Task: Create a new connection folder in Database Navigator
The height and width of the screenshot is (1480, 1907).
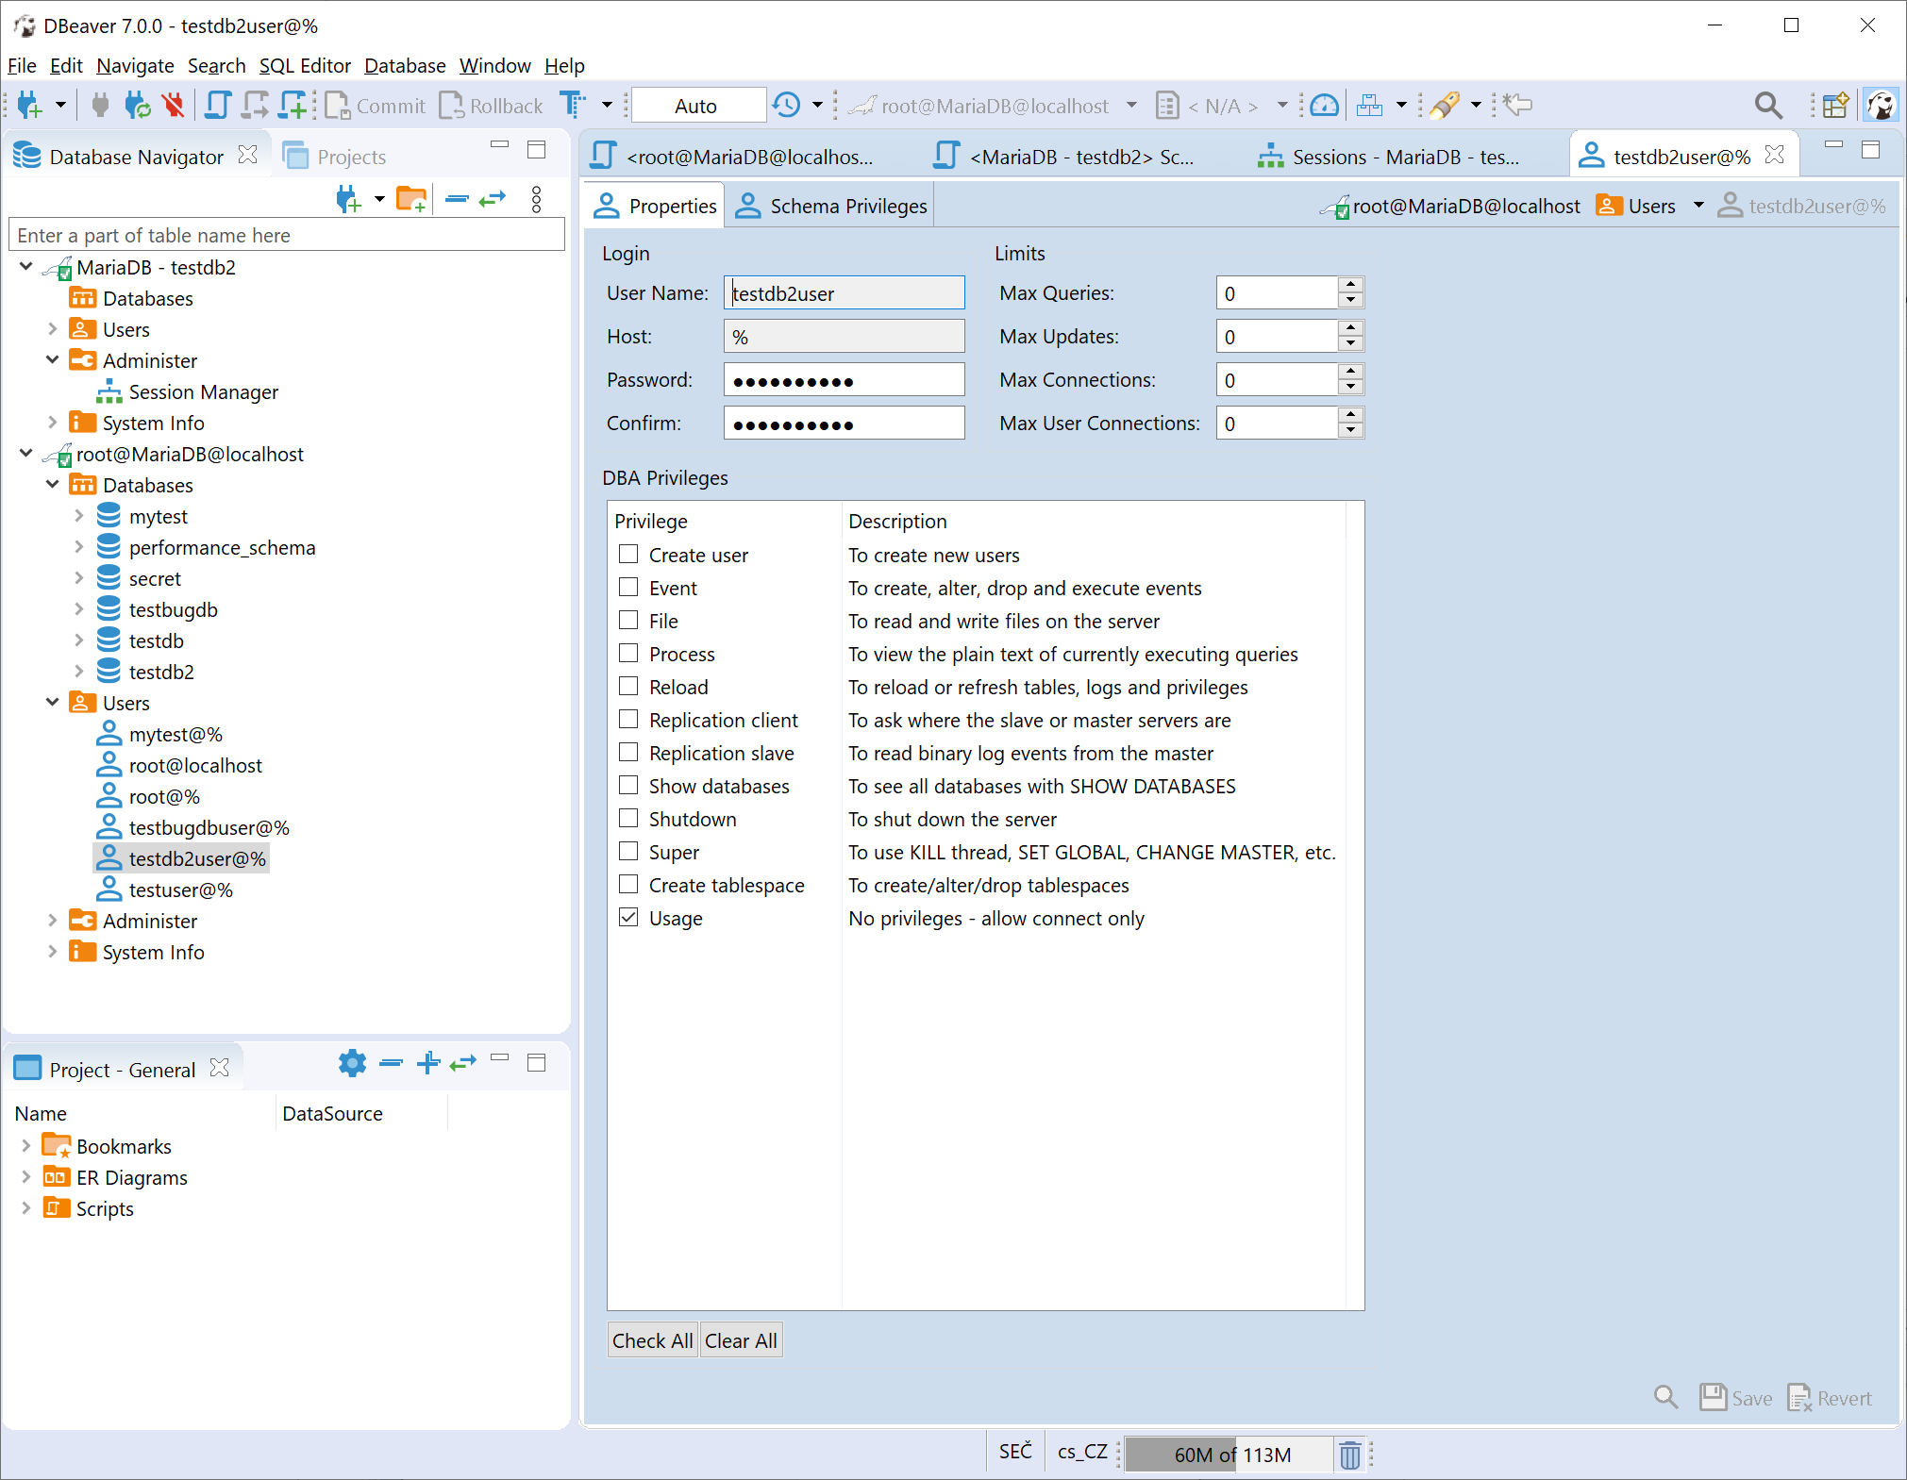Action: click(410, 198)
